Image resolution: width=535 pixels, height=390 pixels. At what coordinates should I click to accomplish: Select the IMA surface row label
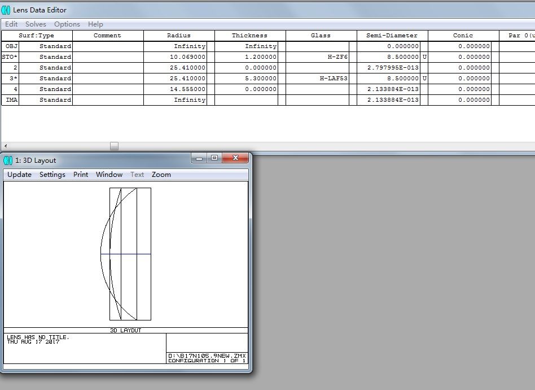pos(10,100)
